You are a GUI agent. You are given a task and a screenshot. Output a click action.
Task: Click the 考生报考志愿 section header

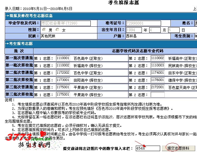22,43
